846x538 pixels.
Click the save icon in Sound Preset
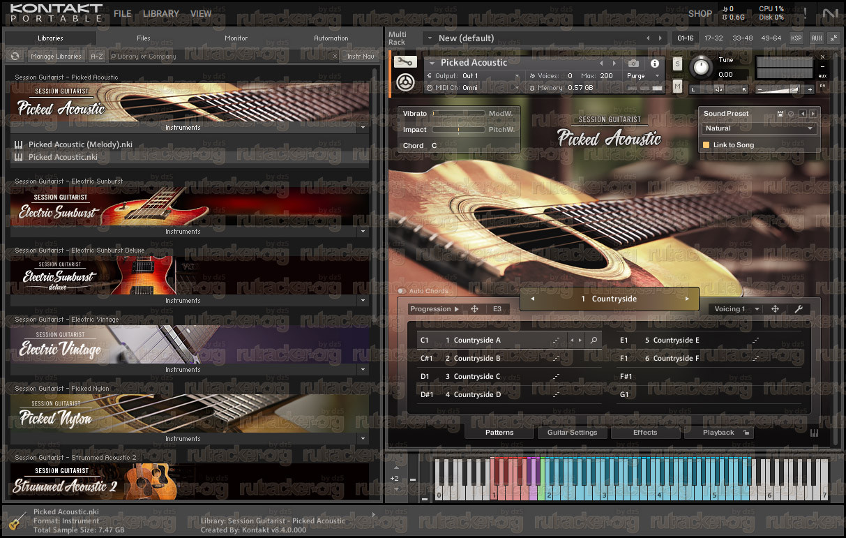pyautogui.click(x=780, y=114)
